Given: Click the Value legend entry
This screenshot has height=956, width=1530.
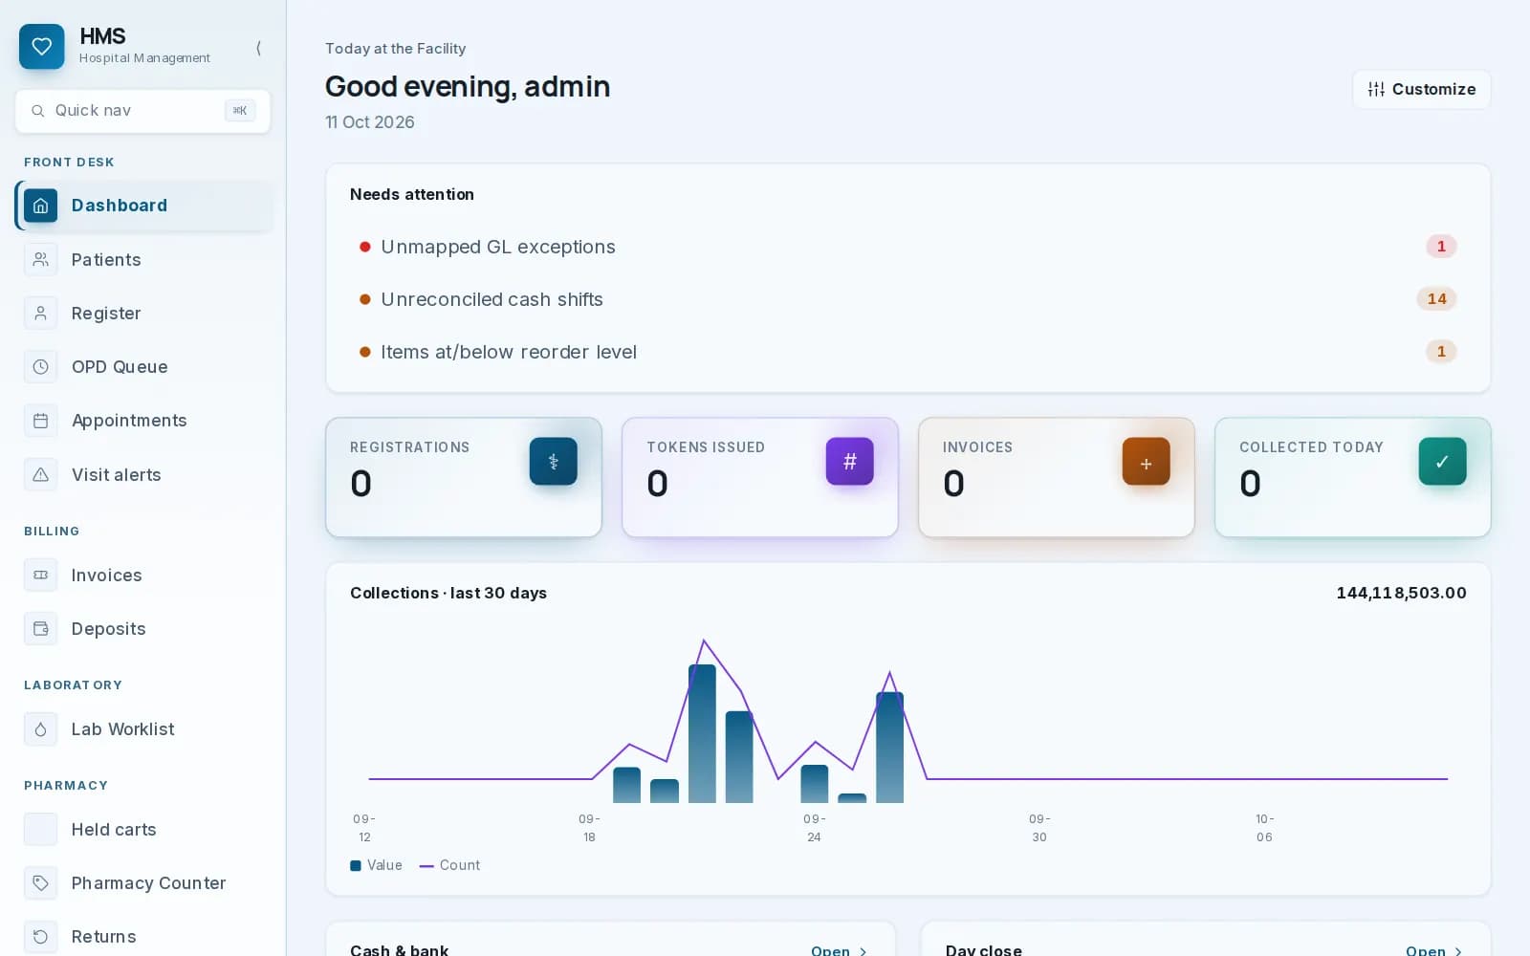Looking at the screenshot, I should pos(376,865).
